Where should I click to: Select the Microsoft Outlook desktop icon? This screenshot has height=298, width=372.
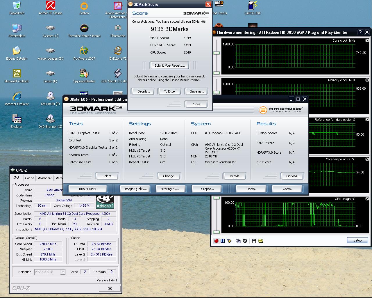pyautogui.click(x=17, y=76)
